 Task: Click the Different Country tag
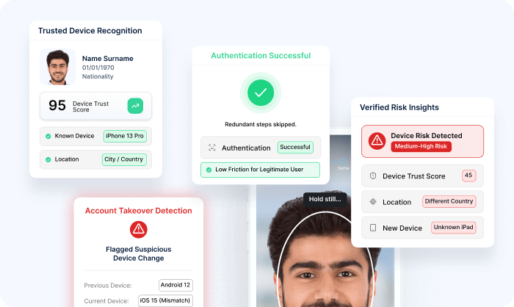(449, 201)
